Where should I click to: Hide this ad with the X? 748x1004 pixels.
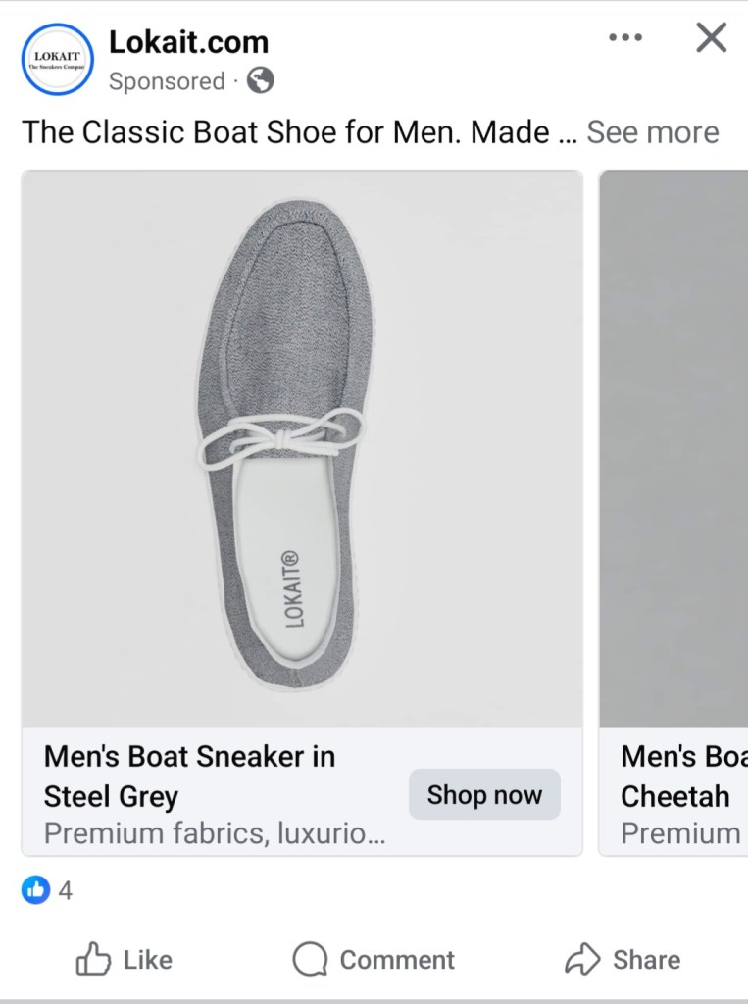coord(711,38)
